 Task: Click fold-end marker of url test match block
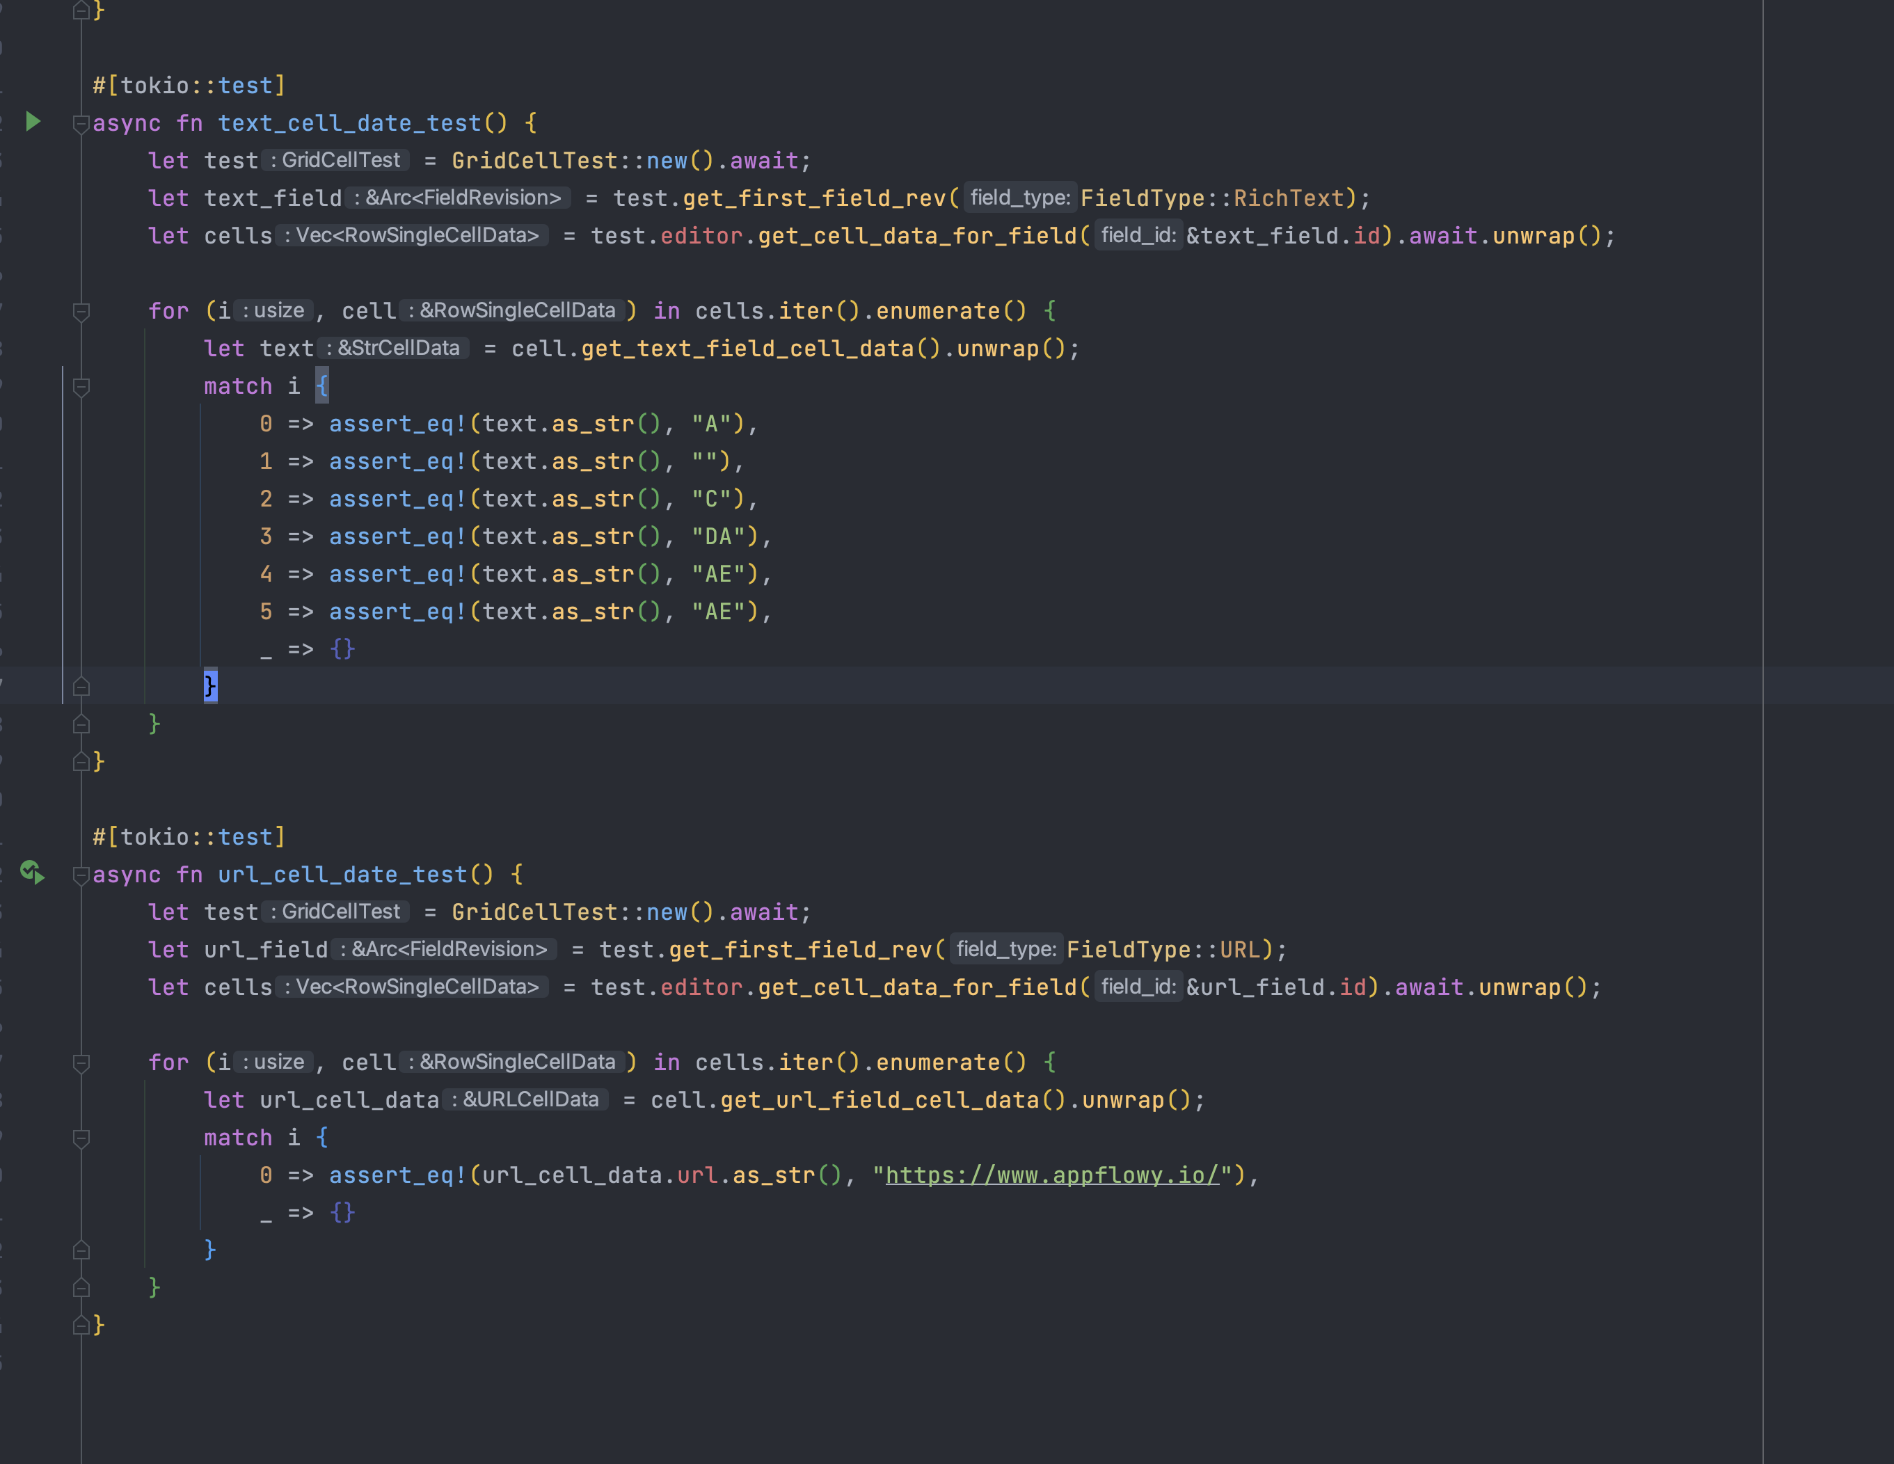81,1250
